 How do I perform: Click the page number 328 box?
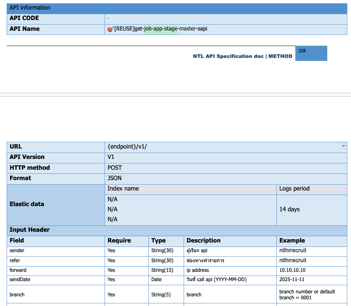311,53
